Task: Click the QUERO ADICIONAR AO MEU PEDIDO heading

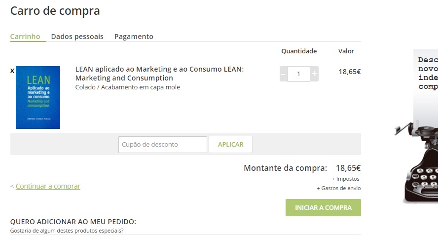Action: tap(73, 222)
